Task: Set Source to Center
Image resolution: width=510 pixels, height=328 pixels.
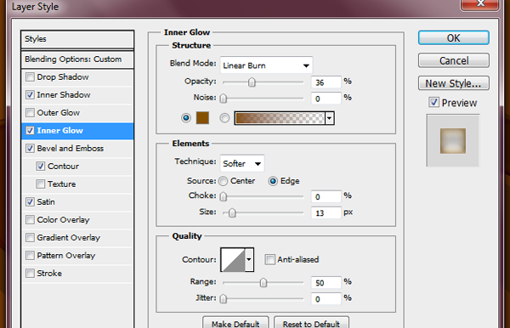Action: coord(223,181)
